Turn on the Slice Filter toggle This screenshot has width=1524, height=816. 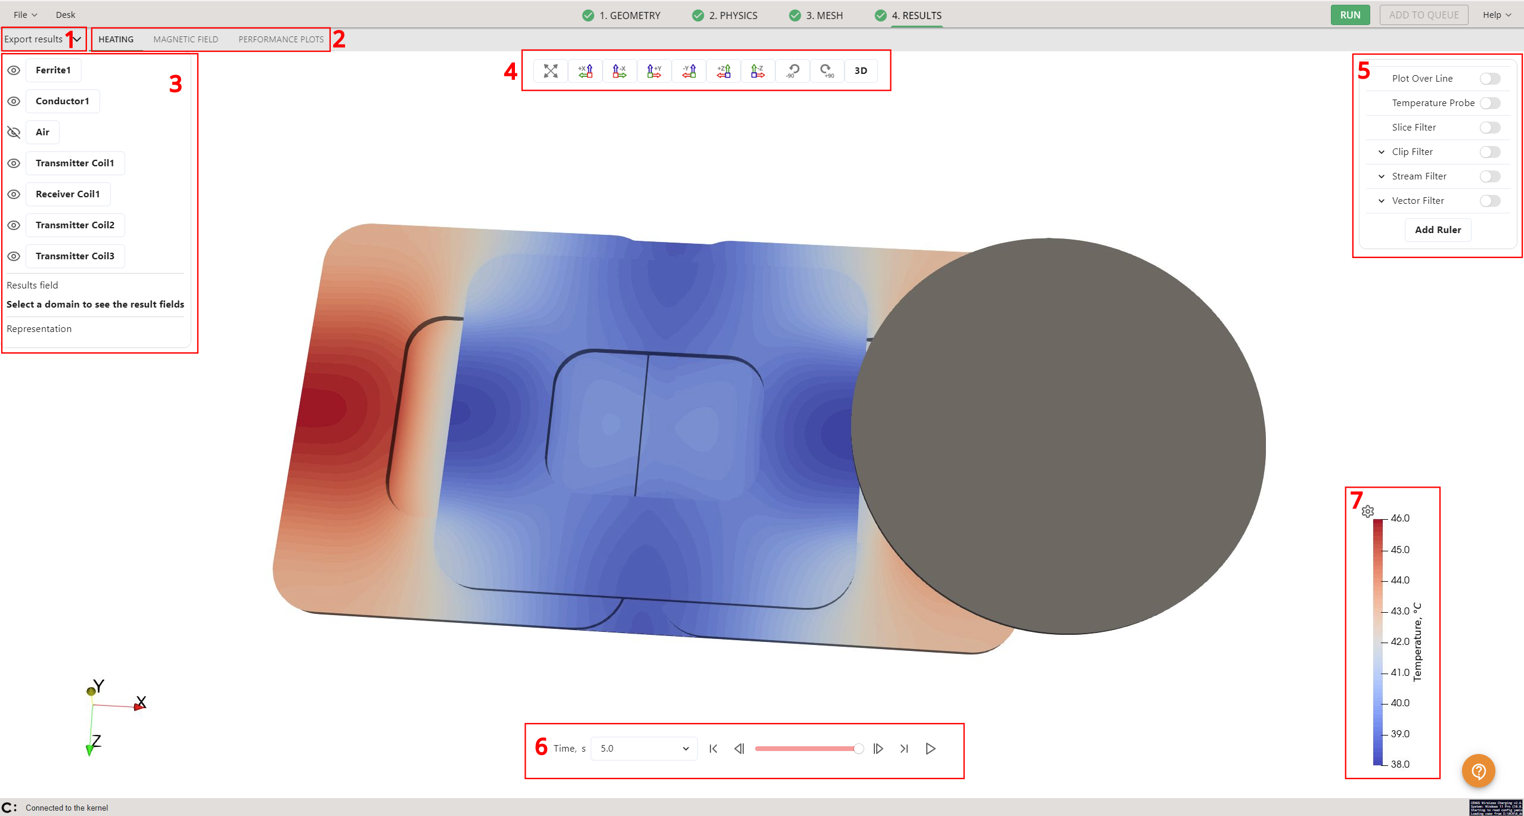point(1489,128)
